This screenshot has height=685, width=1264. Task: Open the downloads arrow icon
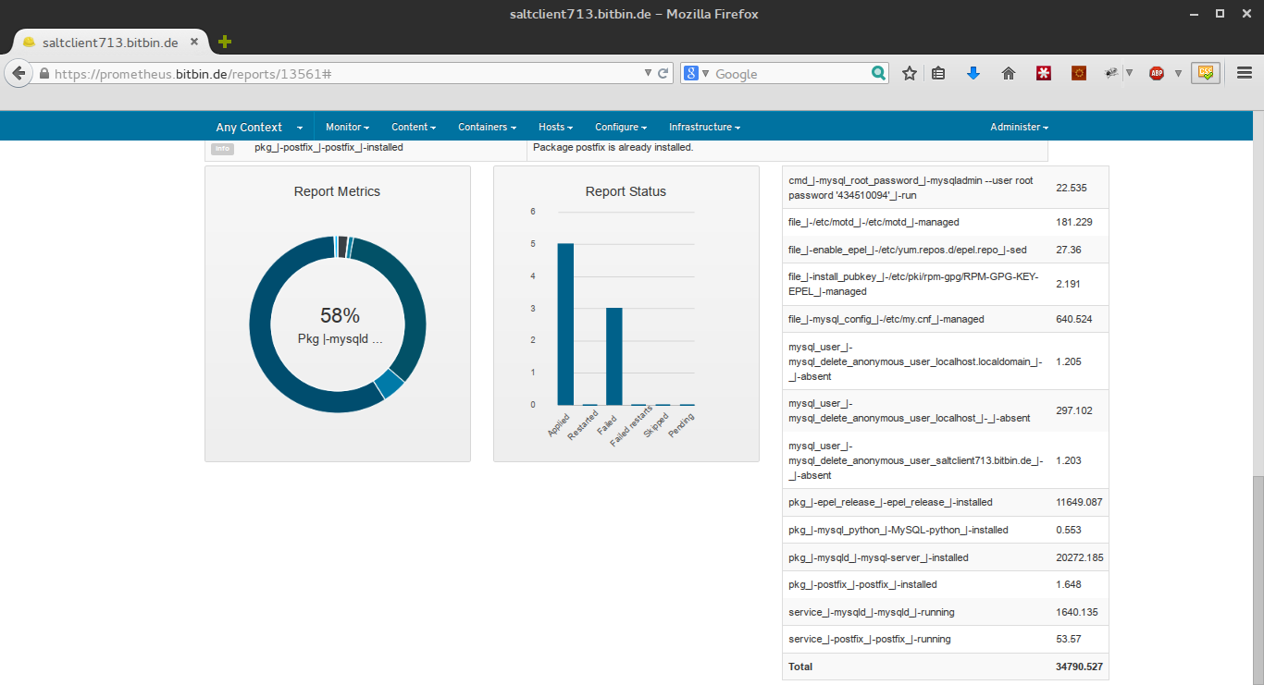point(973,73)
